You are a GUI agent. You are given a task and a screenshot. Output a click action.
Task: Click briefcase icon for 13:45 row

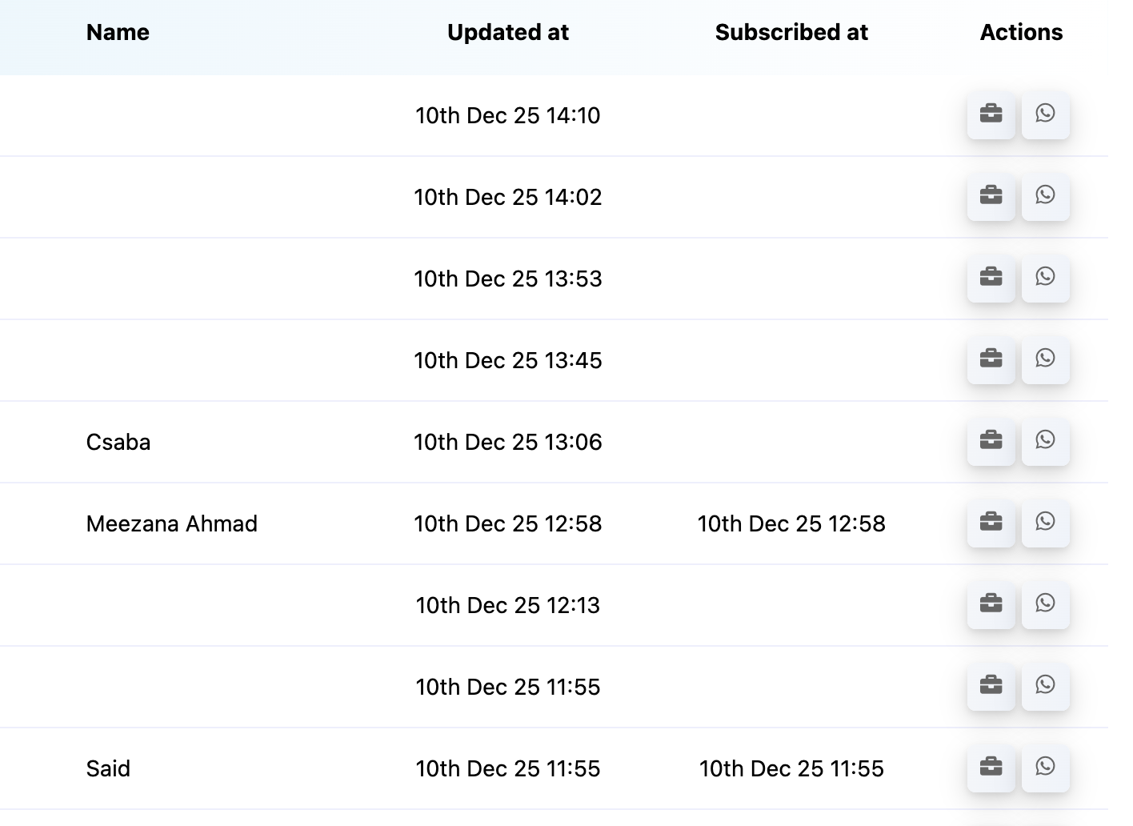[991, 359]
